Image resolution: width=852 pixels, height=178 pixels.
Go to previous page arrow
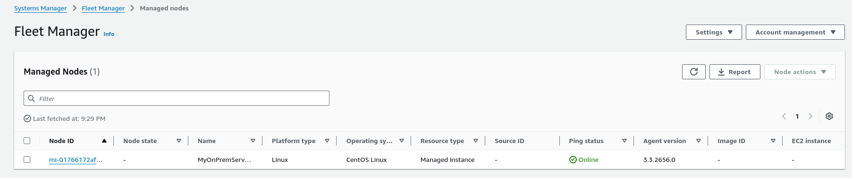784,116
